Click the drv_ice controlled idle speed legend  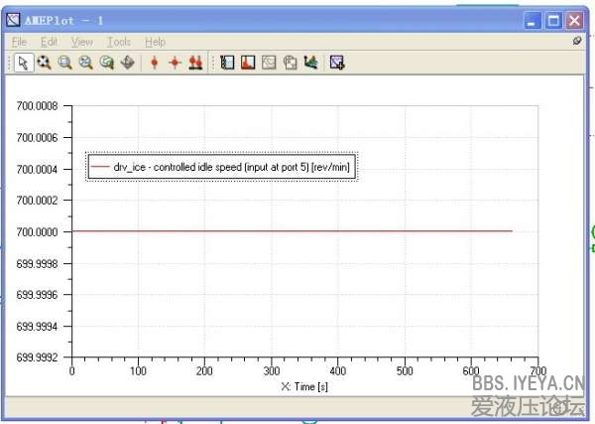[220, 168]
